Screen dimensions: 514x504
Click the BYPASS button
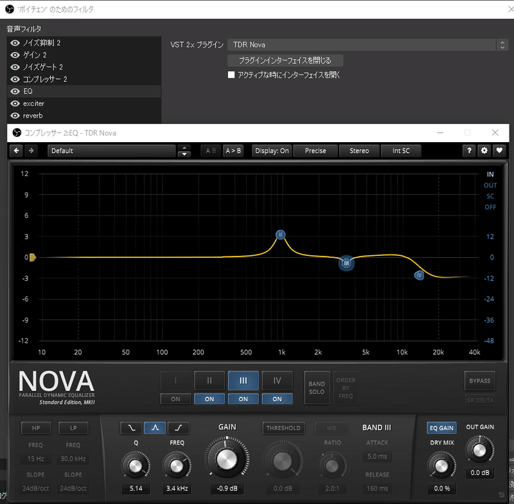pos(479,381)
